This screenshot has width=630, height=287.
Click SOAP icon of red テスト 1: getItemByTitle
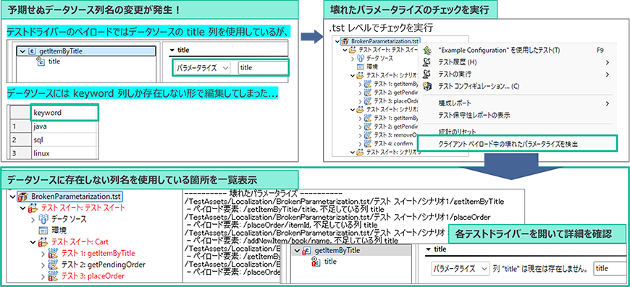click(x=53, y=253)
